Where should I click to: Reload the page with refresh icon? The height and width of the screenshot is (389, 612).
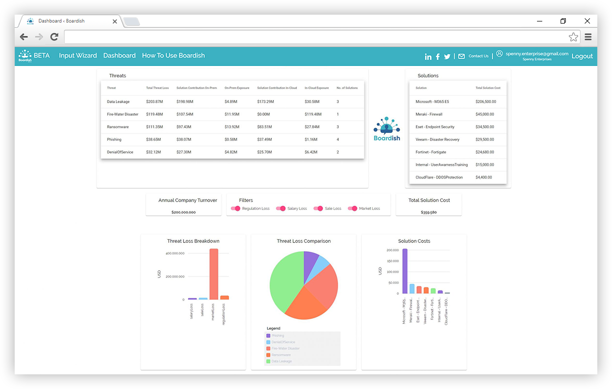click(x=54, y=37)
